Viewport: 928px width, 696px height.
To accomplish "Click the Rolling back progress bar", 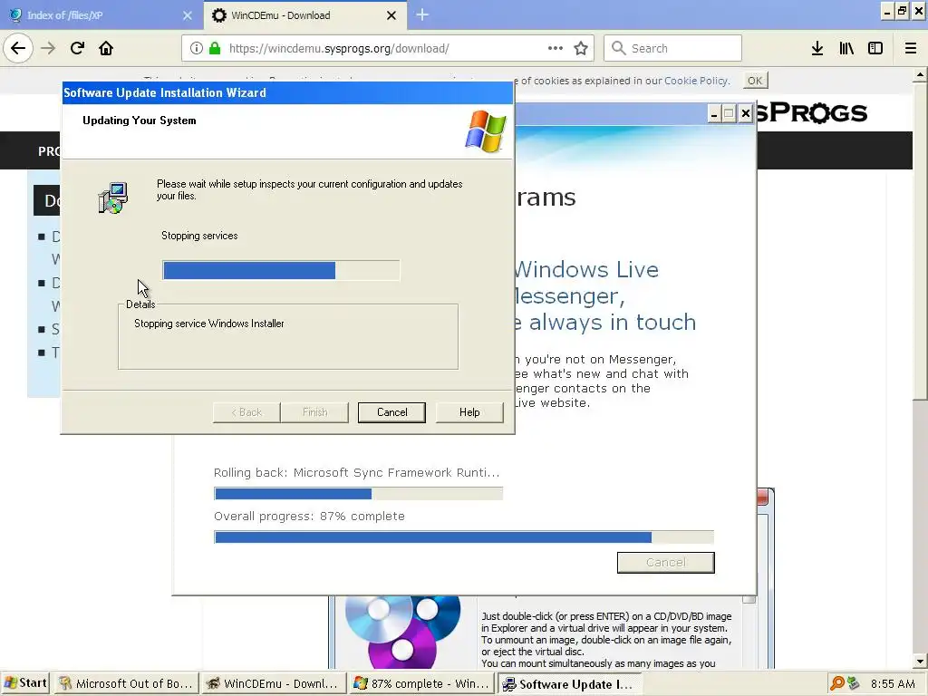I will click(x=358, y=494).
